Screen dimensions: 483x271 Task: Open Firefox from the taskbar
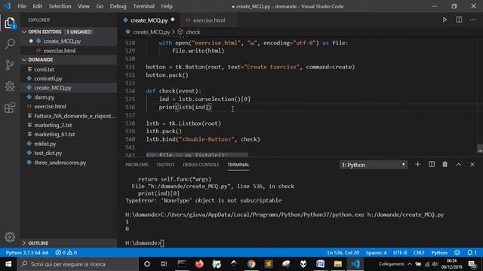tap(199, 264)
